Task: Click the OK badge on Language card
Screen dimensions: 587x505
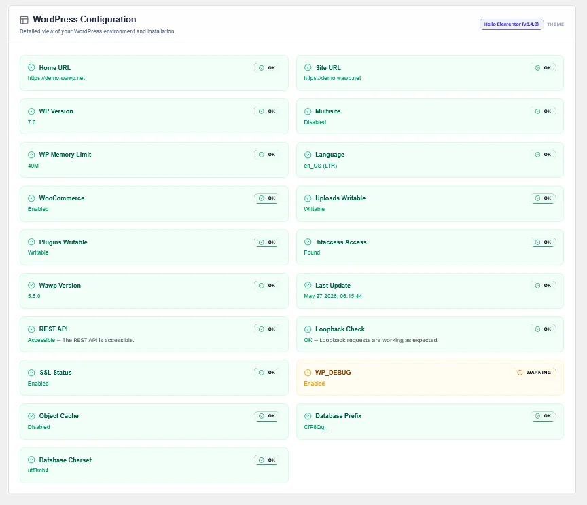Action: tap(543, 155)
